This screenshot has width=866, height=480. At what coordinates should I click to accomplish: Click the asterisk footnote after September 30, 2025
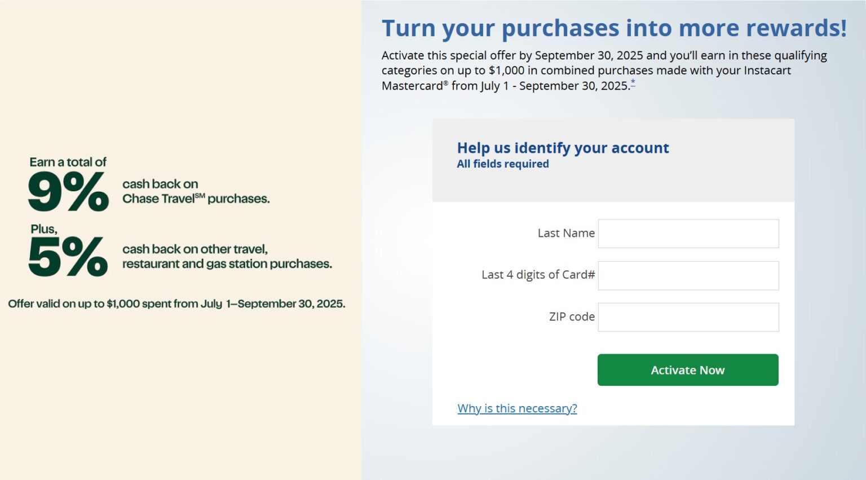tap(634, 83)
